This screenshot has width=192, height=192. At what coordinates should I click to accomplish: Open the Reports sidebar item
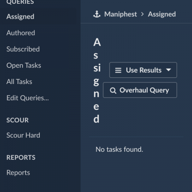click(18, 173)
